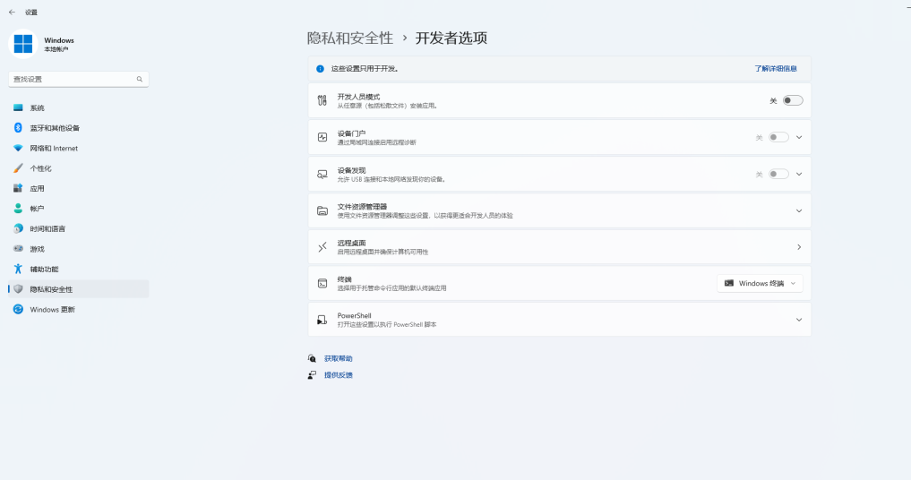Open the 辅助功能 category

[79, 269]
